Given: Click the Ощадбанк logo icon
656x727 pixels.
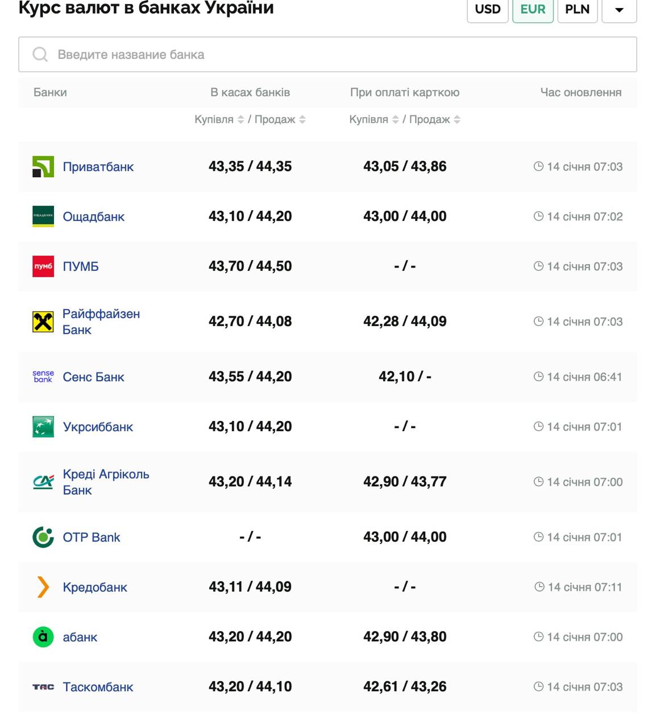Looking at the screenshot, I should (x=43, y=216).
